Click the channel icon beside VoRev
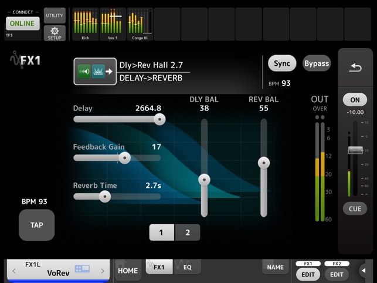 click(82, 268)
